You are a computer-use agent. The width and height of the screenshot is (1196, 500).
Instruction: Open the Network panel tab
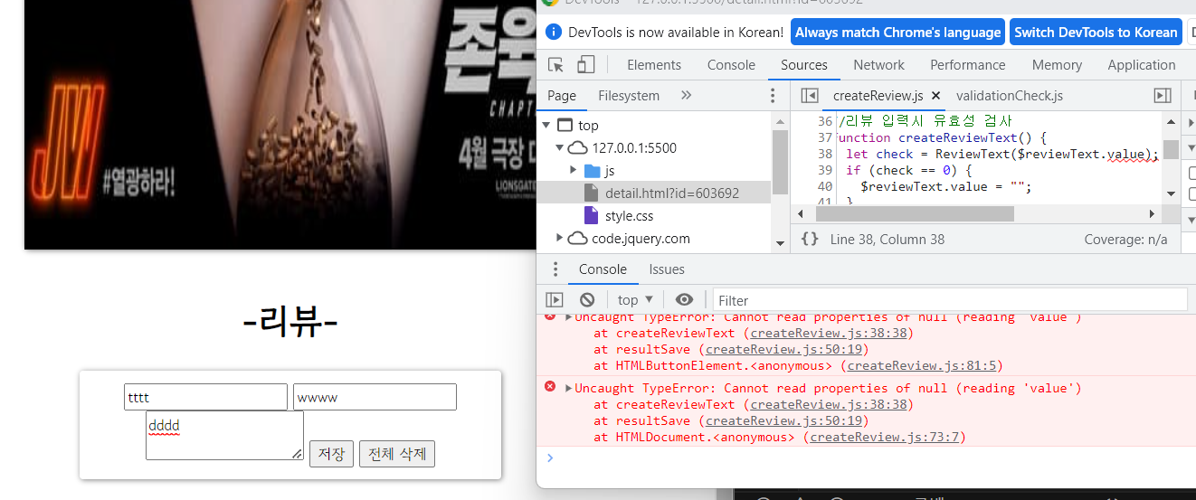coord(879,65)
